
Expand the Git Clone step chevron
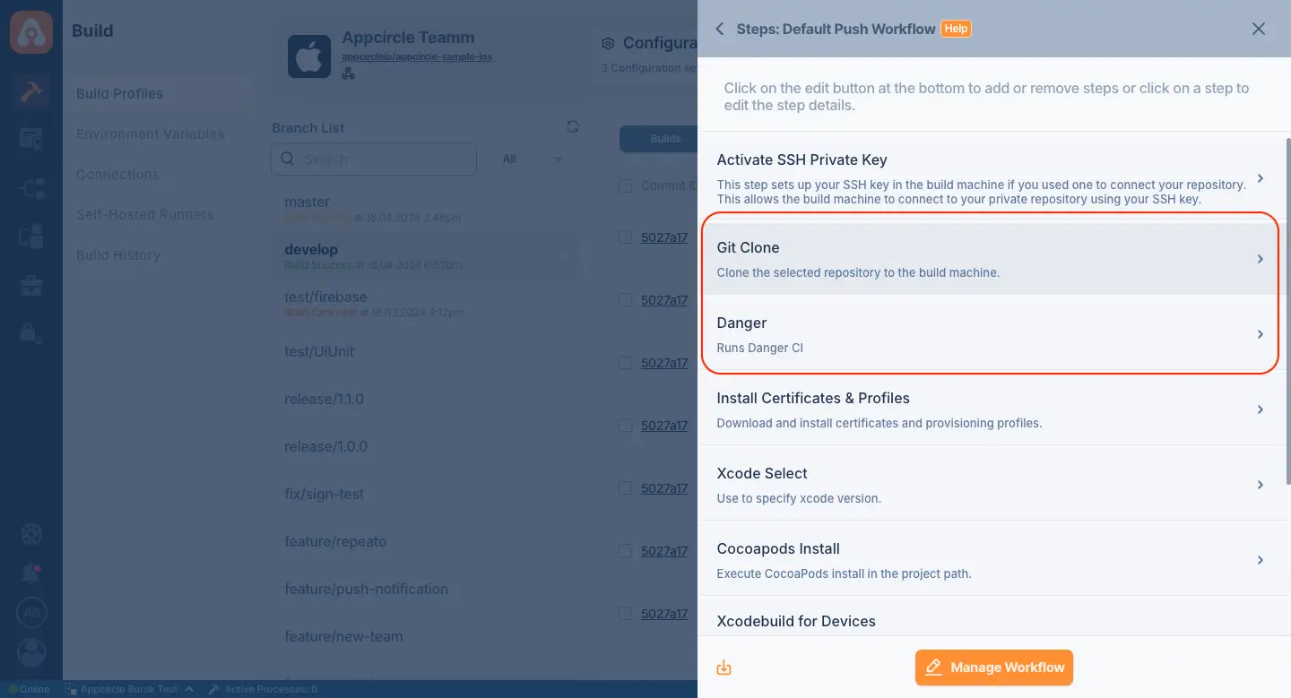pos(1260,259)
